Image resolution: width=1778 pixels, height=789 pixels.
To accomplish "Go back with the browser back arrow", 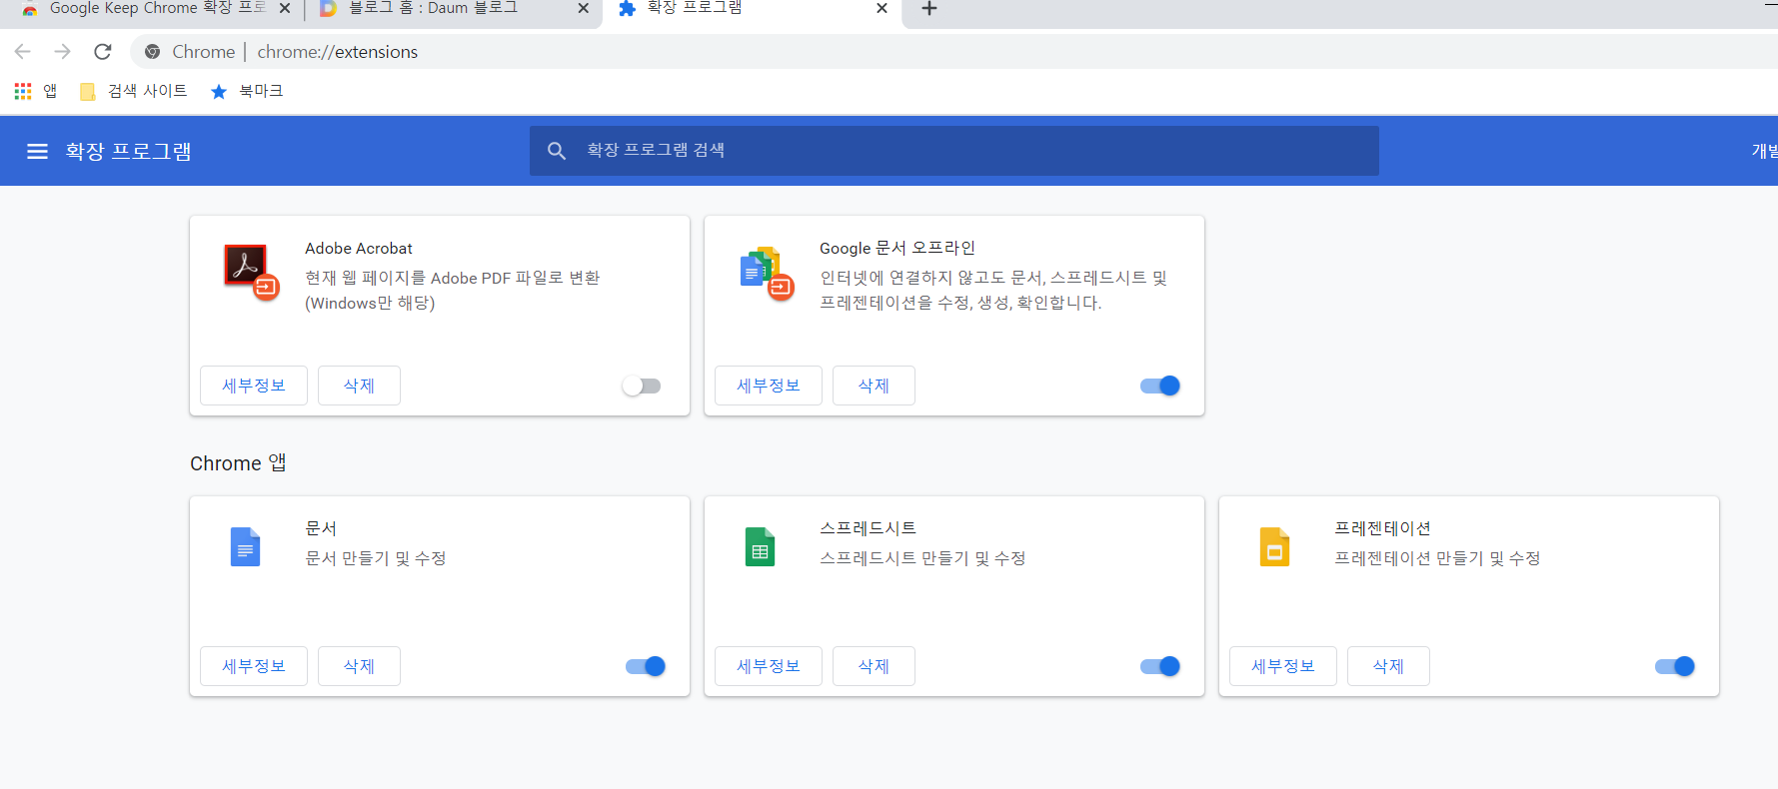I will point(23,51).
